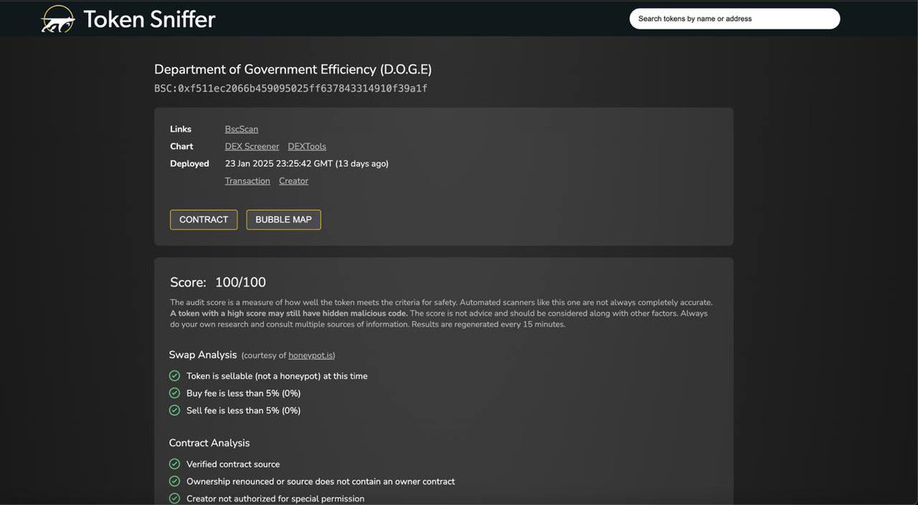Open the deployment Transaction link
The height and width of the screenshot is (505, 918).
tap(247, 181)
